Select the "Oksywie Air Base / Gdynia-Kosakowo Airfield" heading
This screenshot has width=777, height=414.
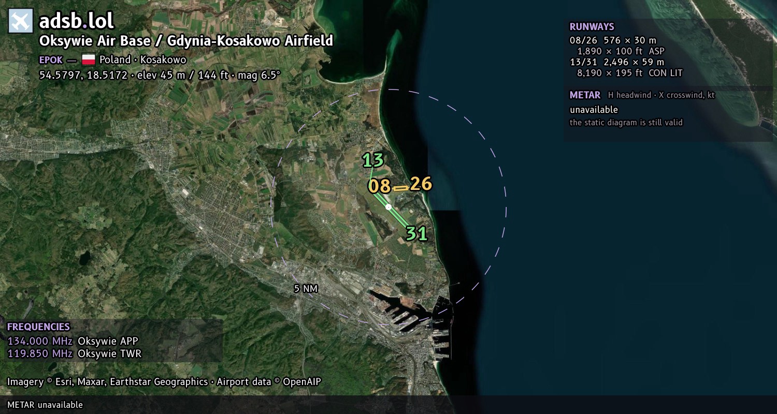coord(186,41)
